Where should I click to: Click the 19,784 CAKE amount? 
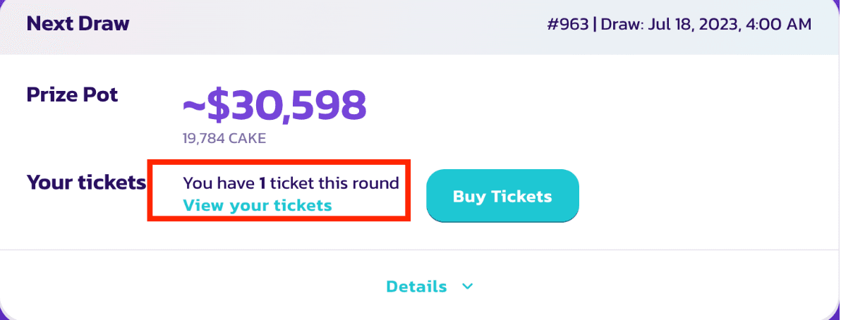[x=224, y=138]
